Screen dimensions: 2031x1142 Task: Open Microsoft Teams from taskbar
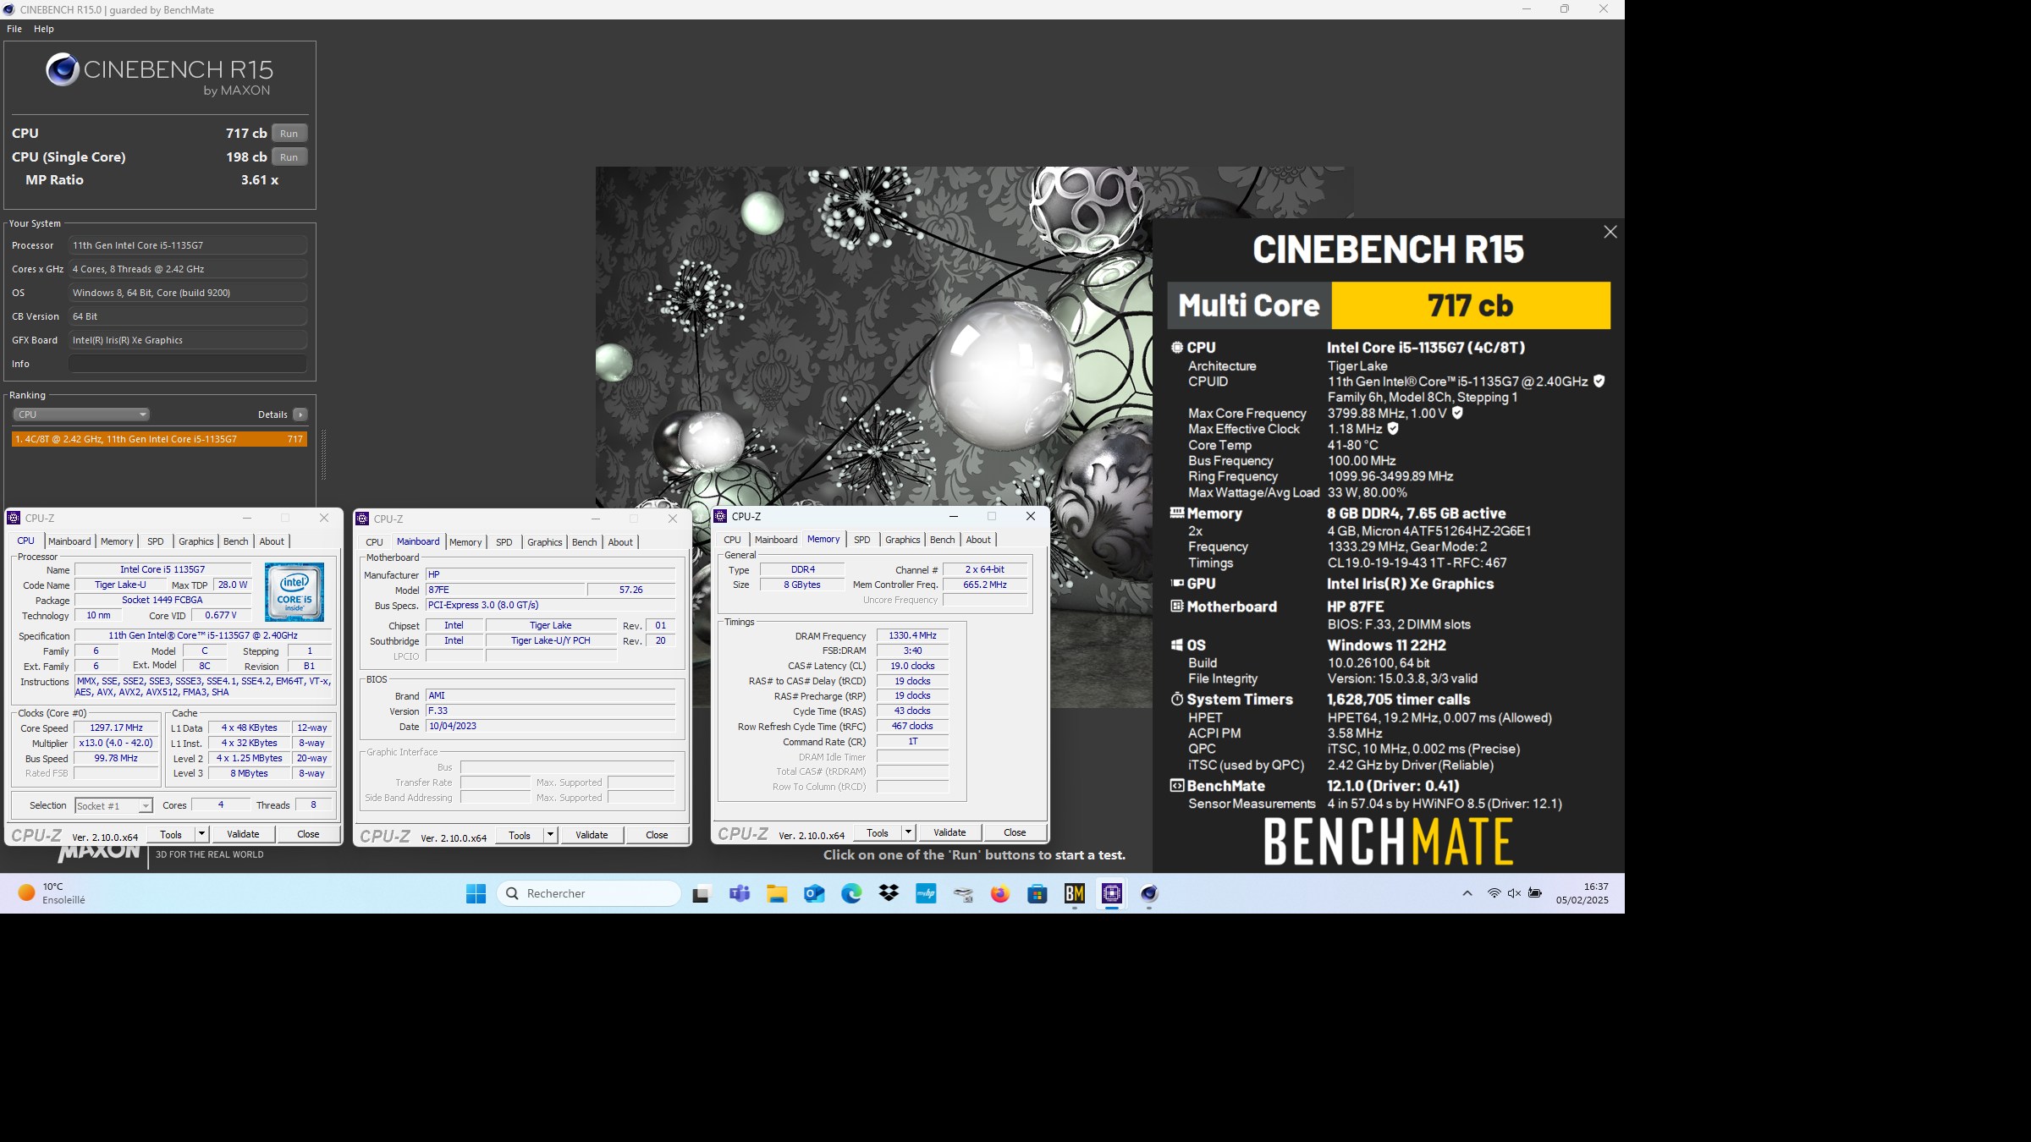(740, 893)
